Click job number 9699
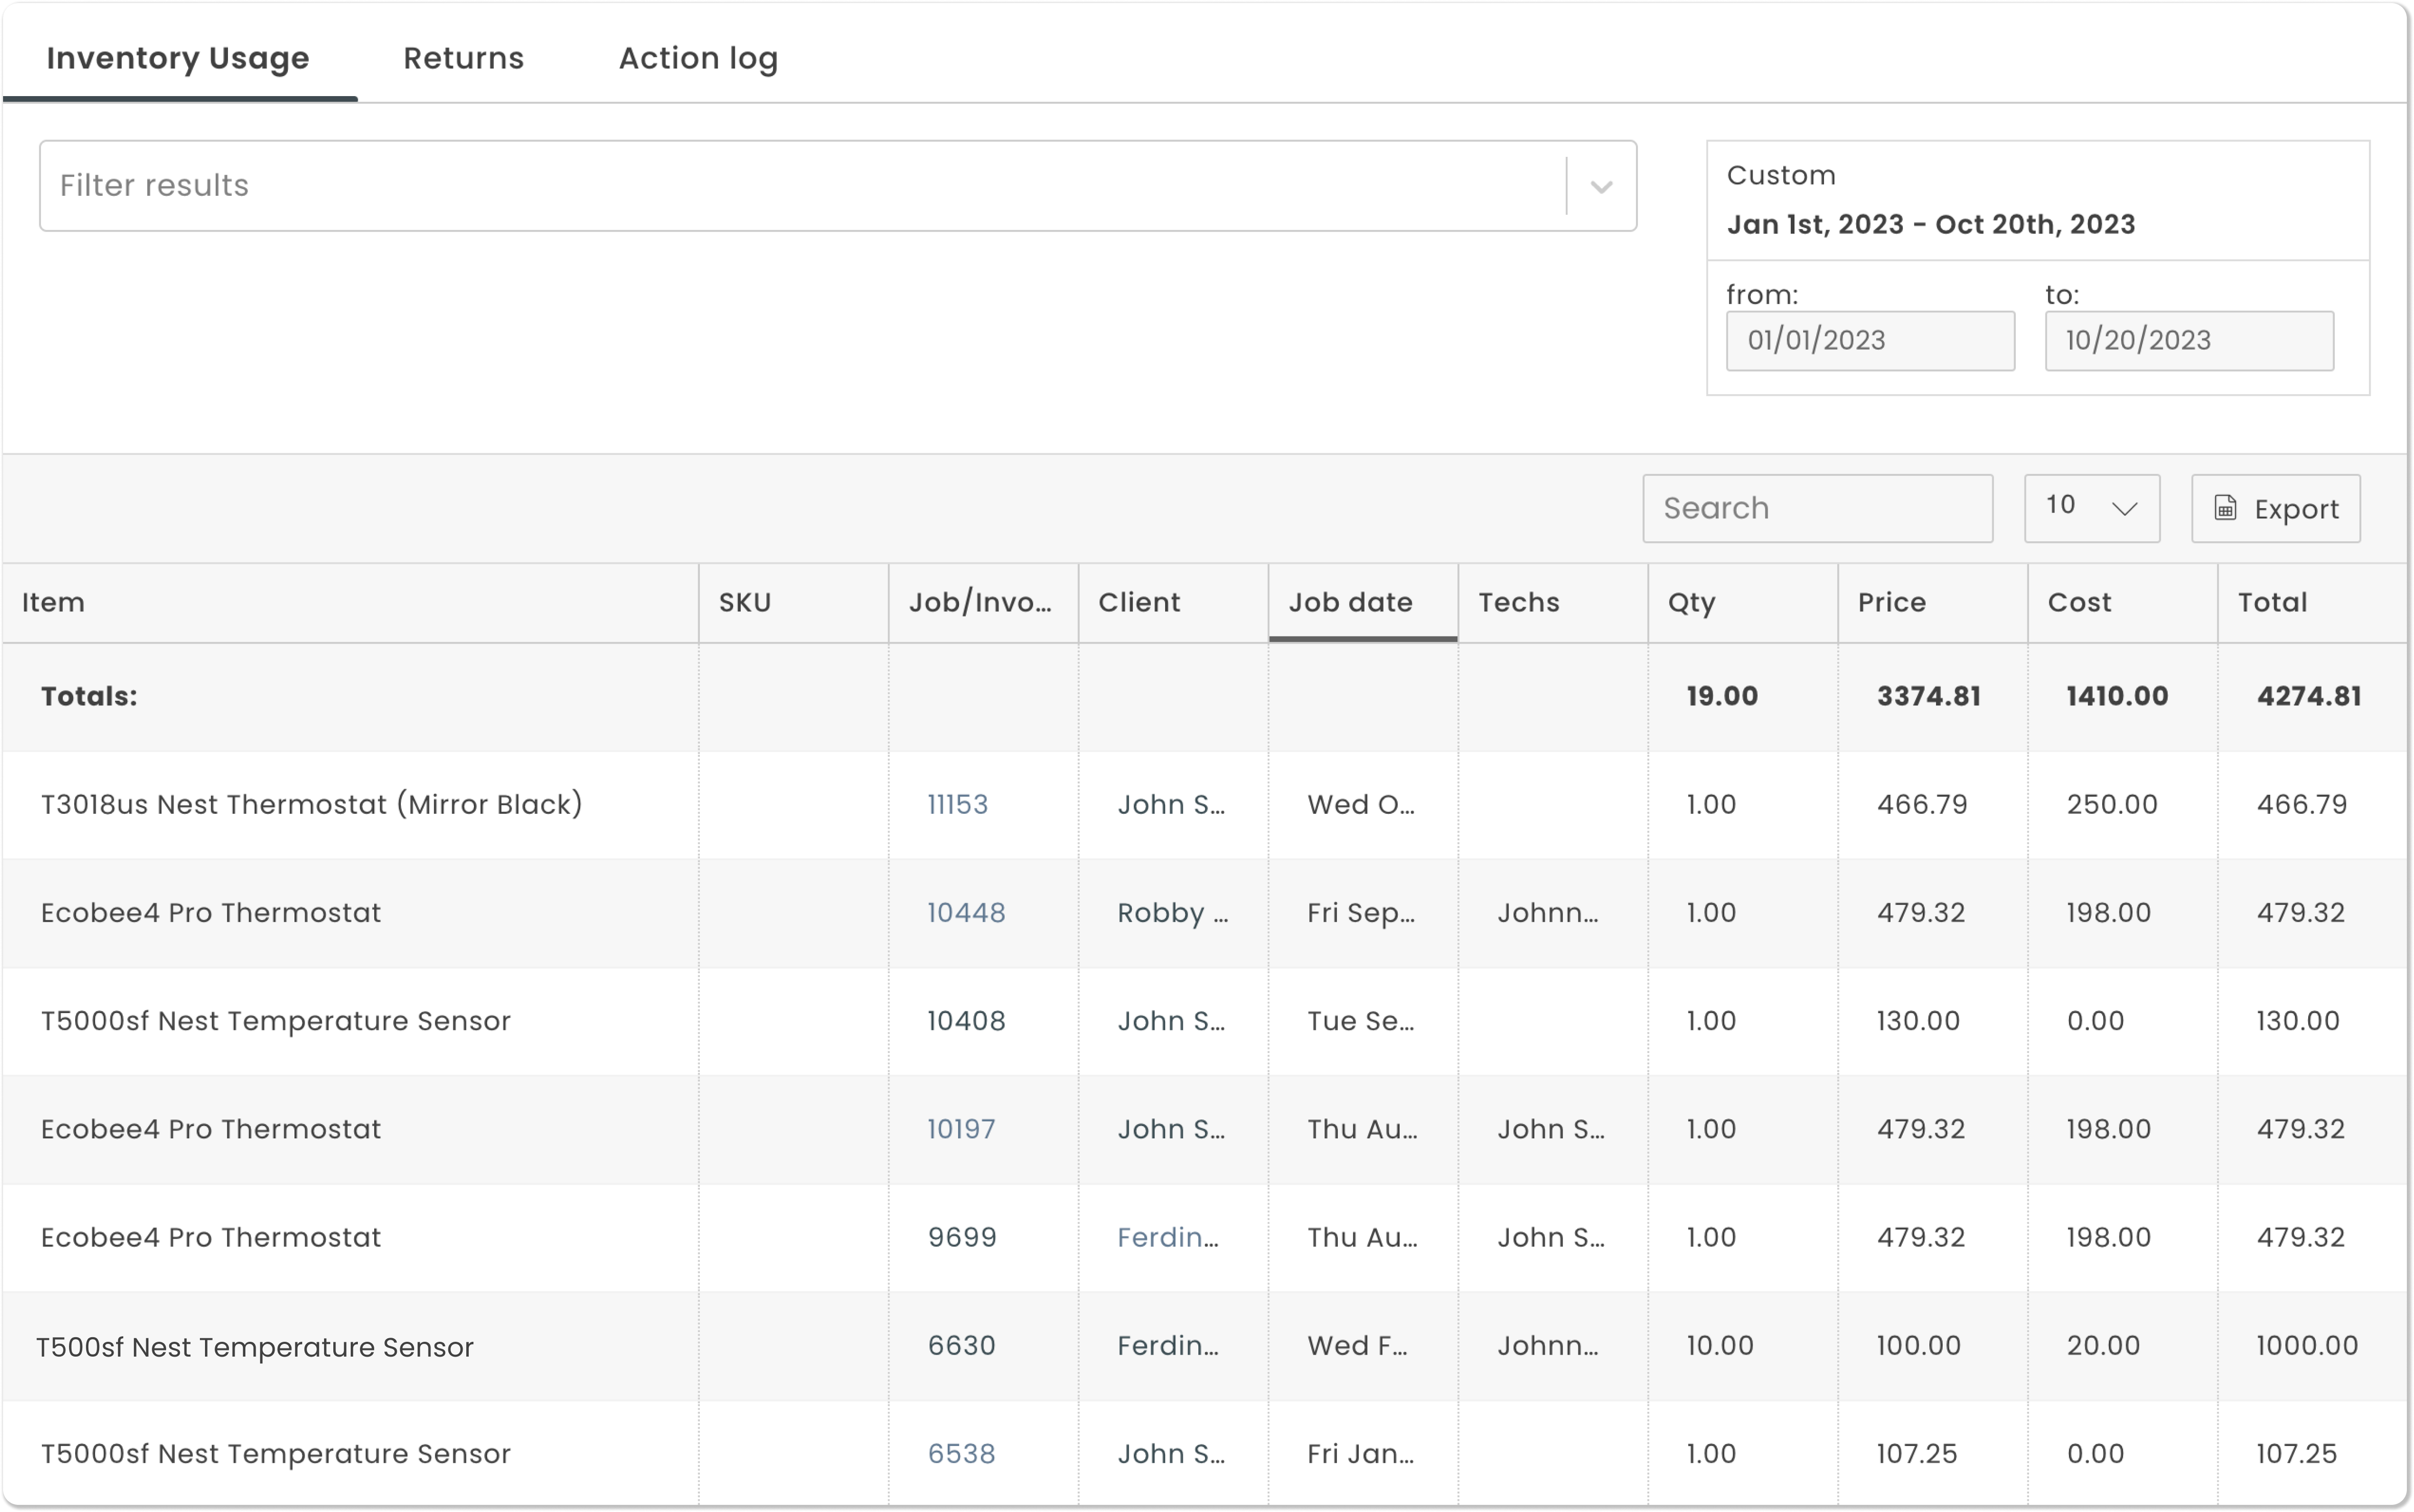 pos(961,1238)
